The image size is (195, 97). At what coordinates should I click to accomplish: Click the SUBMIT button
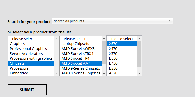[x=27, y=90]
